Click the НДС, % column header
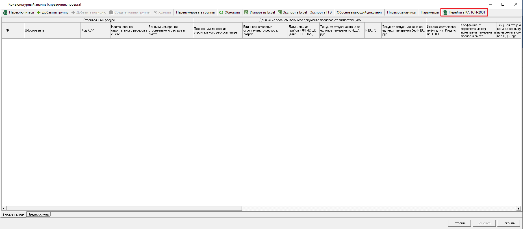 click(x=373, y=30)
